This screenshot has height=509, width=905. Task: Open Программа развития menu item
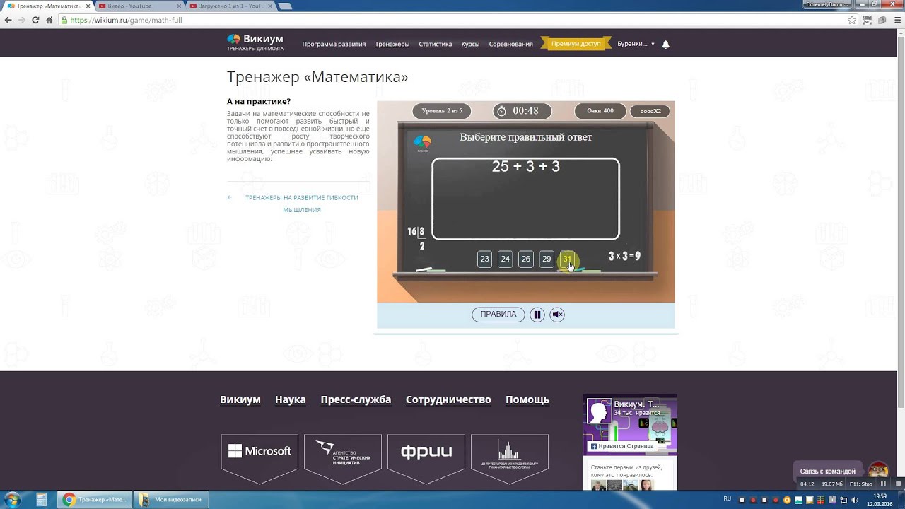[334, 44]
